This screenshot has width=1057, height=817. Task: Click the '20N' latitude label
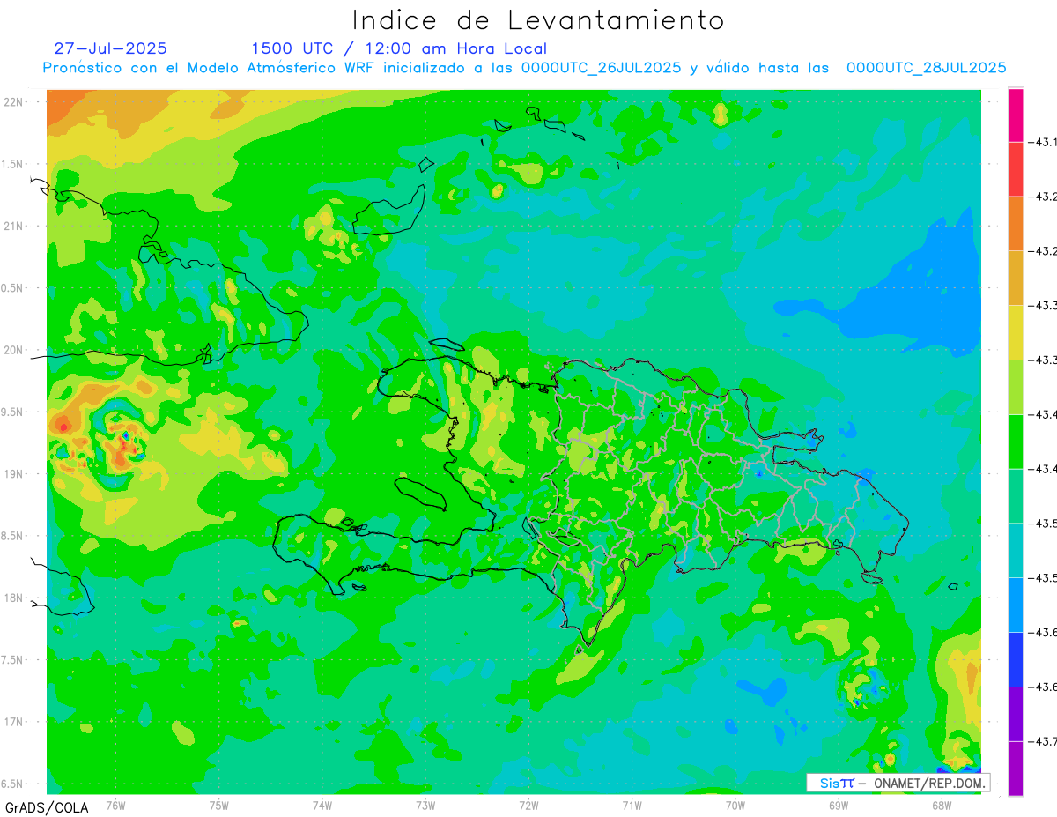tap(14, 350)
